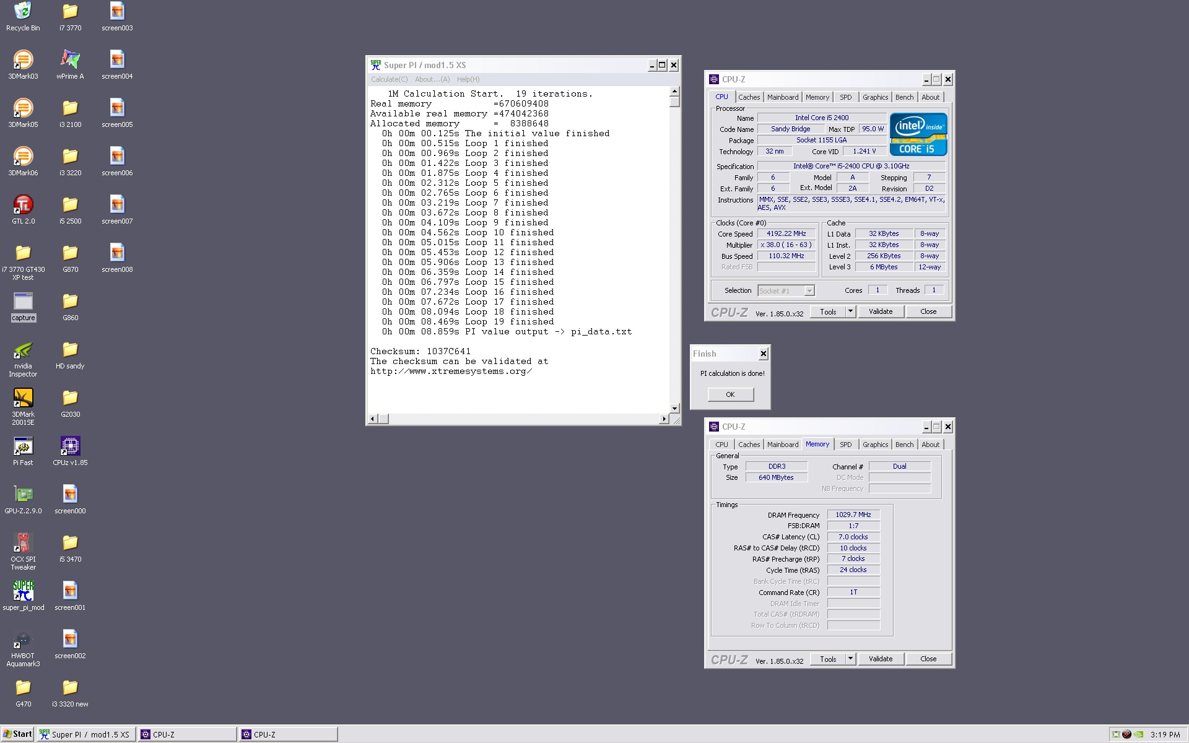1189x743 pixels.
Task: Switch to Super PI taskbar button
Action: (x=85, y=734)
